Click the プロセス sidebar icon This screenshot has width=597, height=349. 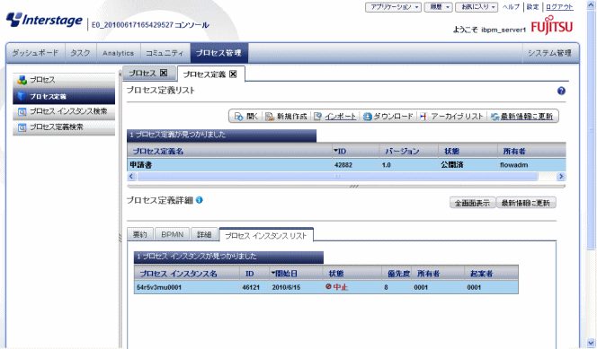[22, 80]
